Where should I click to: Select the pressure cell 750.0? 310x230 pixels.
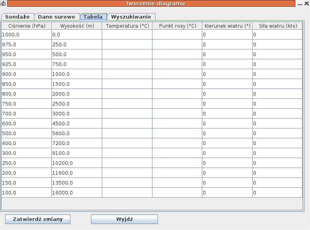[27, 104]
